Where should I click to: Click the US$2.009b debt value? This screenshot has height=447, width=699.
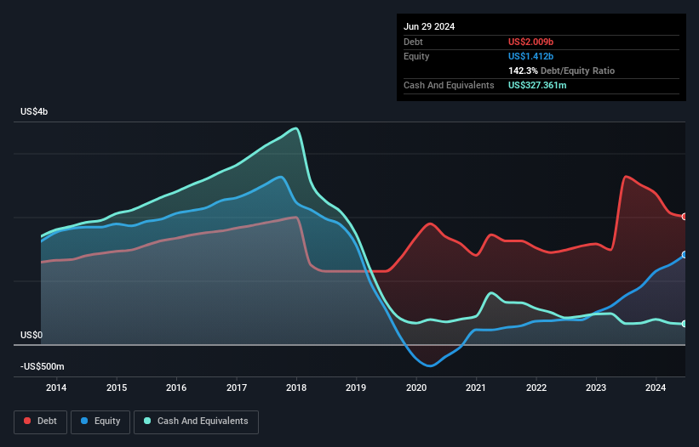point(530,42)
